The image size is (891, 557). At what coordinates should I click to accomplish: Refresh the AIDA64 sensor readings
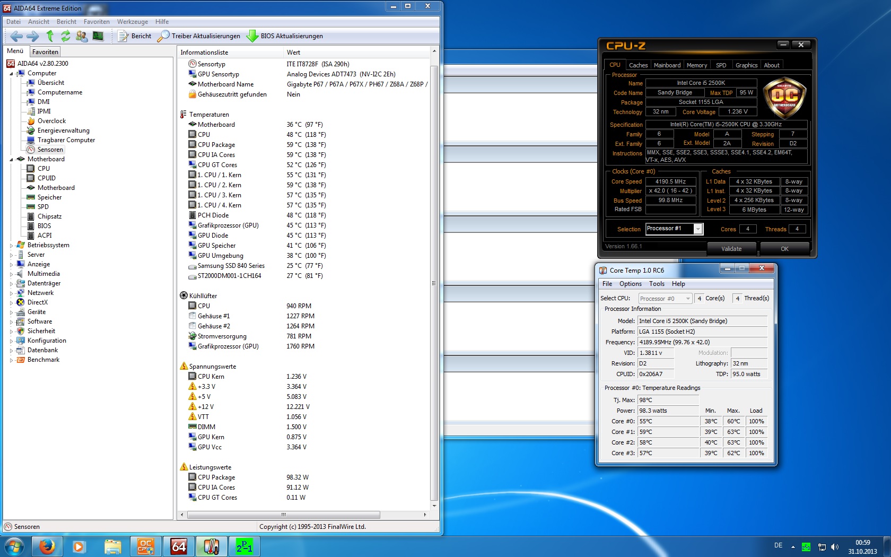(x=65, y=36)
